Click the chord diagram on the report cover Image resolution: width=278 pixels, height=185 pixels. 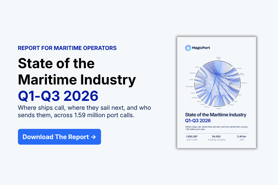coord(218,83)
